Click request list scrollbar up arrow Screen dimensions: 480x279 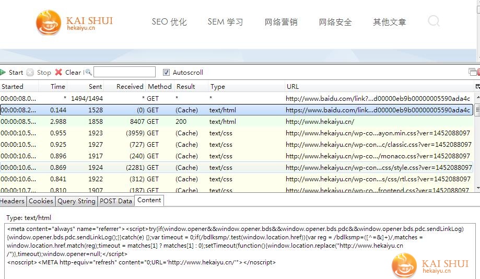477,97
